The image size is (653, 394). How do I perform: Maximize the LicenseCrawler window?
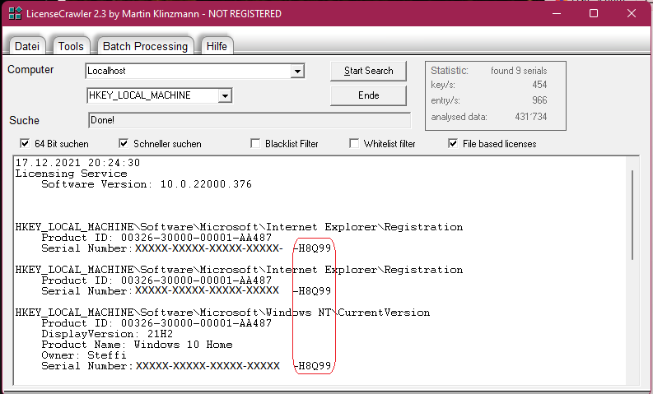coord(594,13)
